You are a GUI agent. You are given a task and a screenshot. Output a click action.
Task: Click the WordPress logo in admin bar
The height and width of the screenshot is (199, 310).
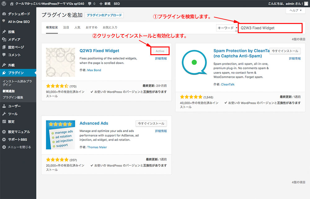pos(4,3)
